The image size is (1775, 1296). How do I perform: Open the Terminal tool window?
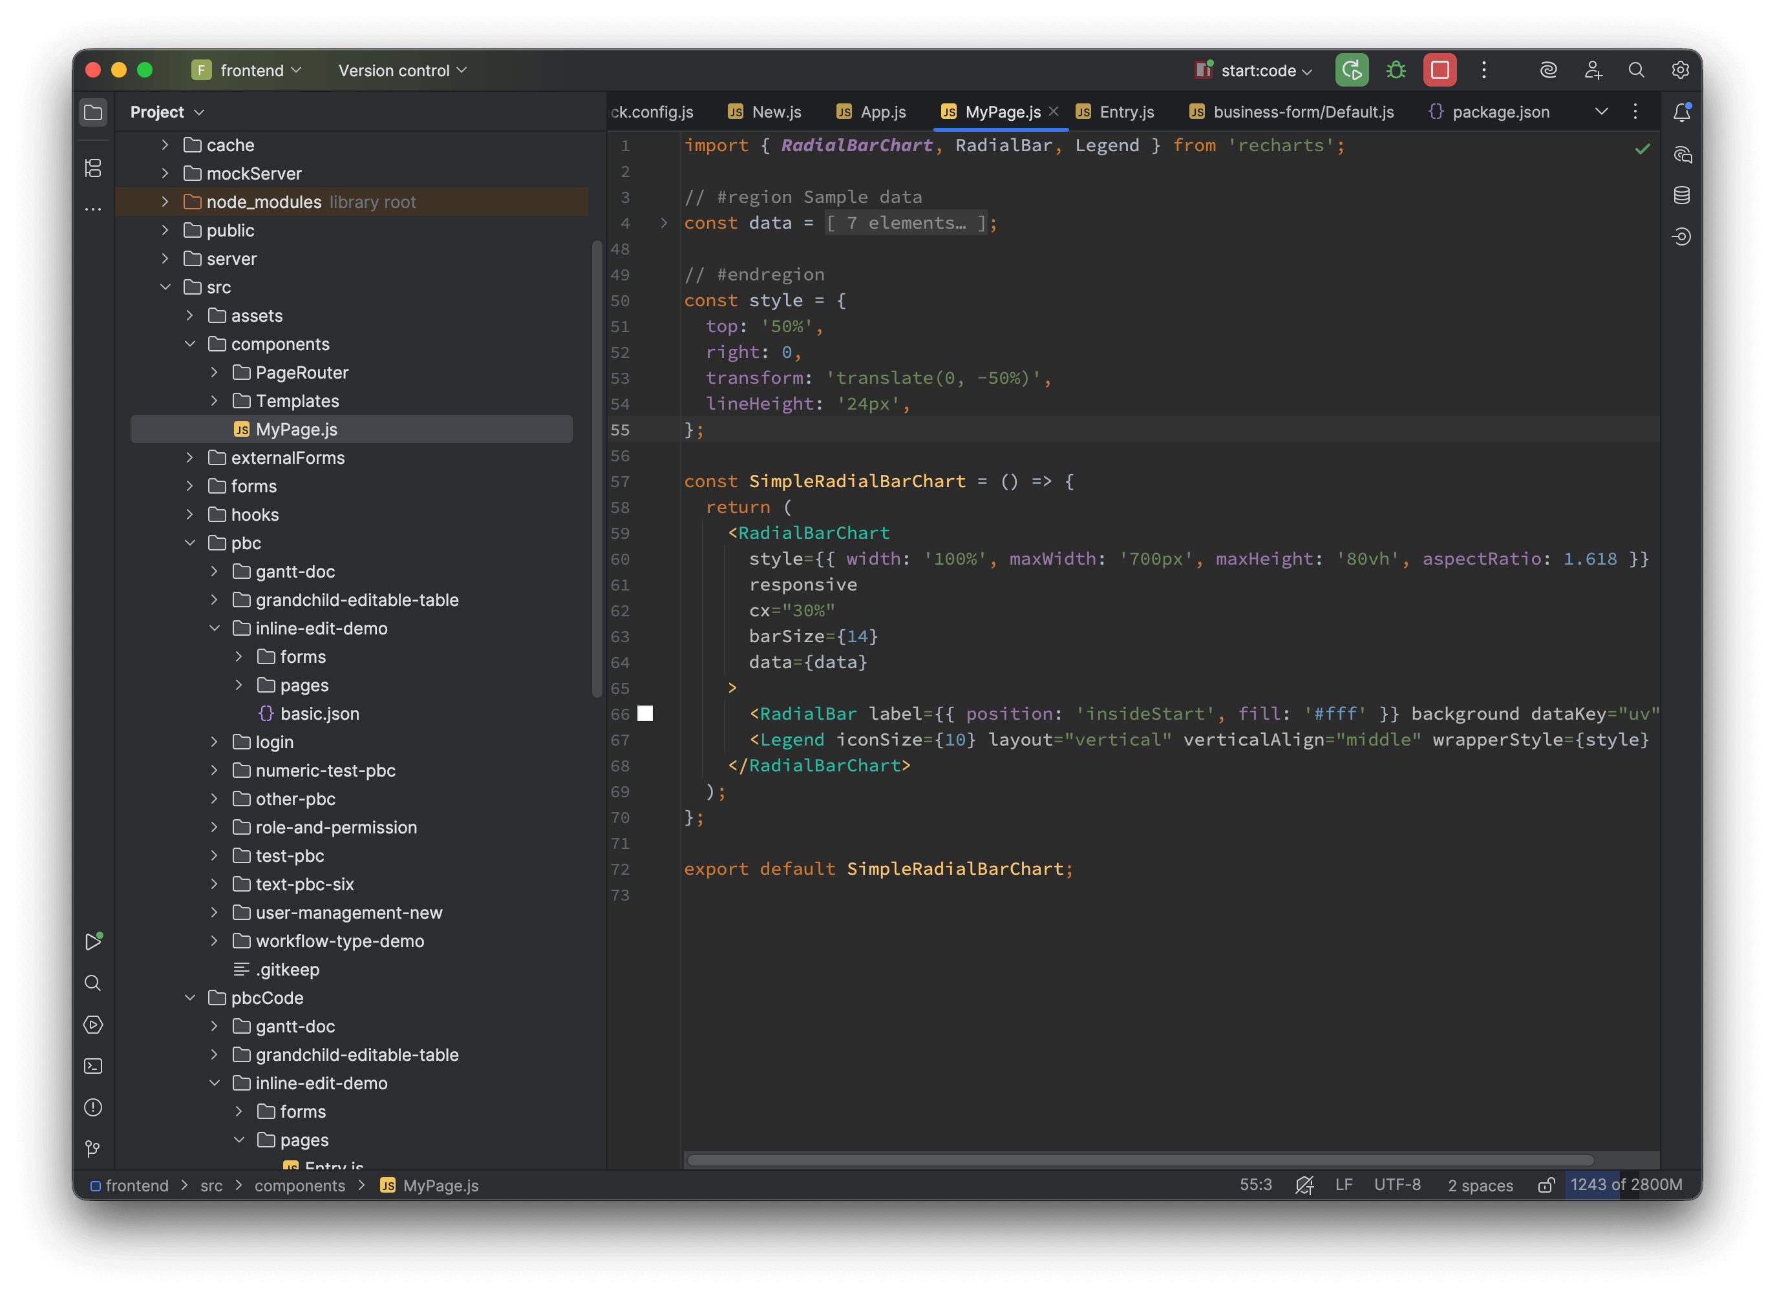point(92,1066)
